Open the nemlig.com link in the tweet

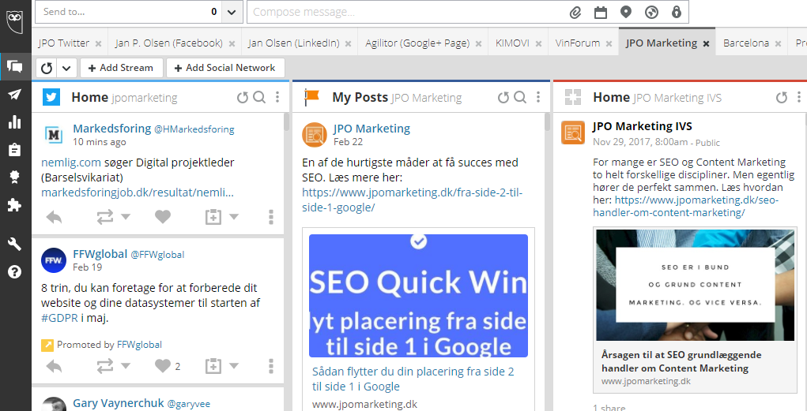[71, 163]
